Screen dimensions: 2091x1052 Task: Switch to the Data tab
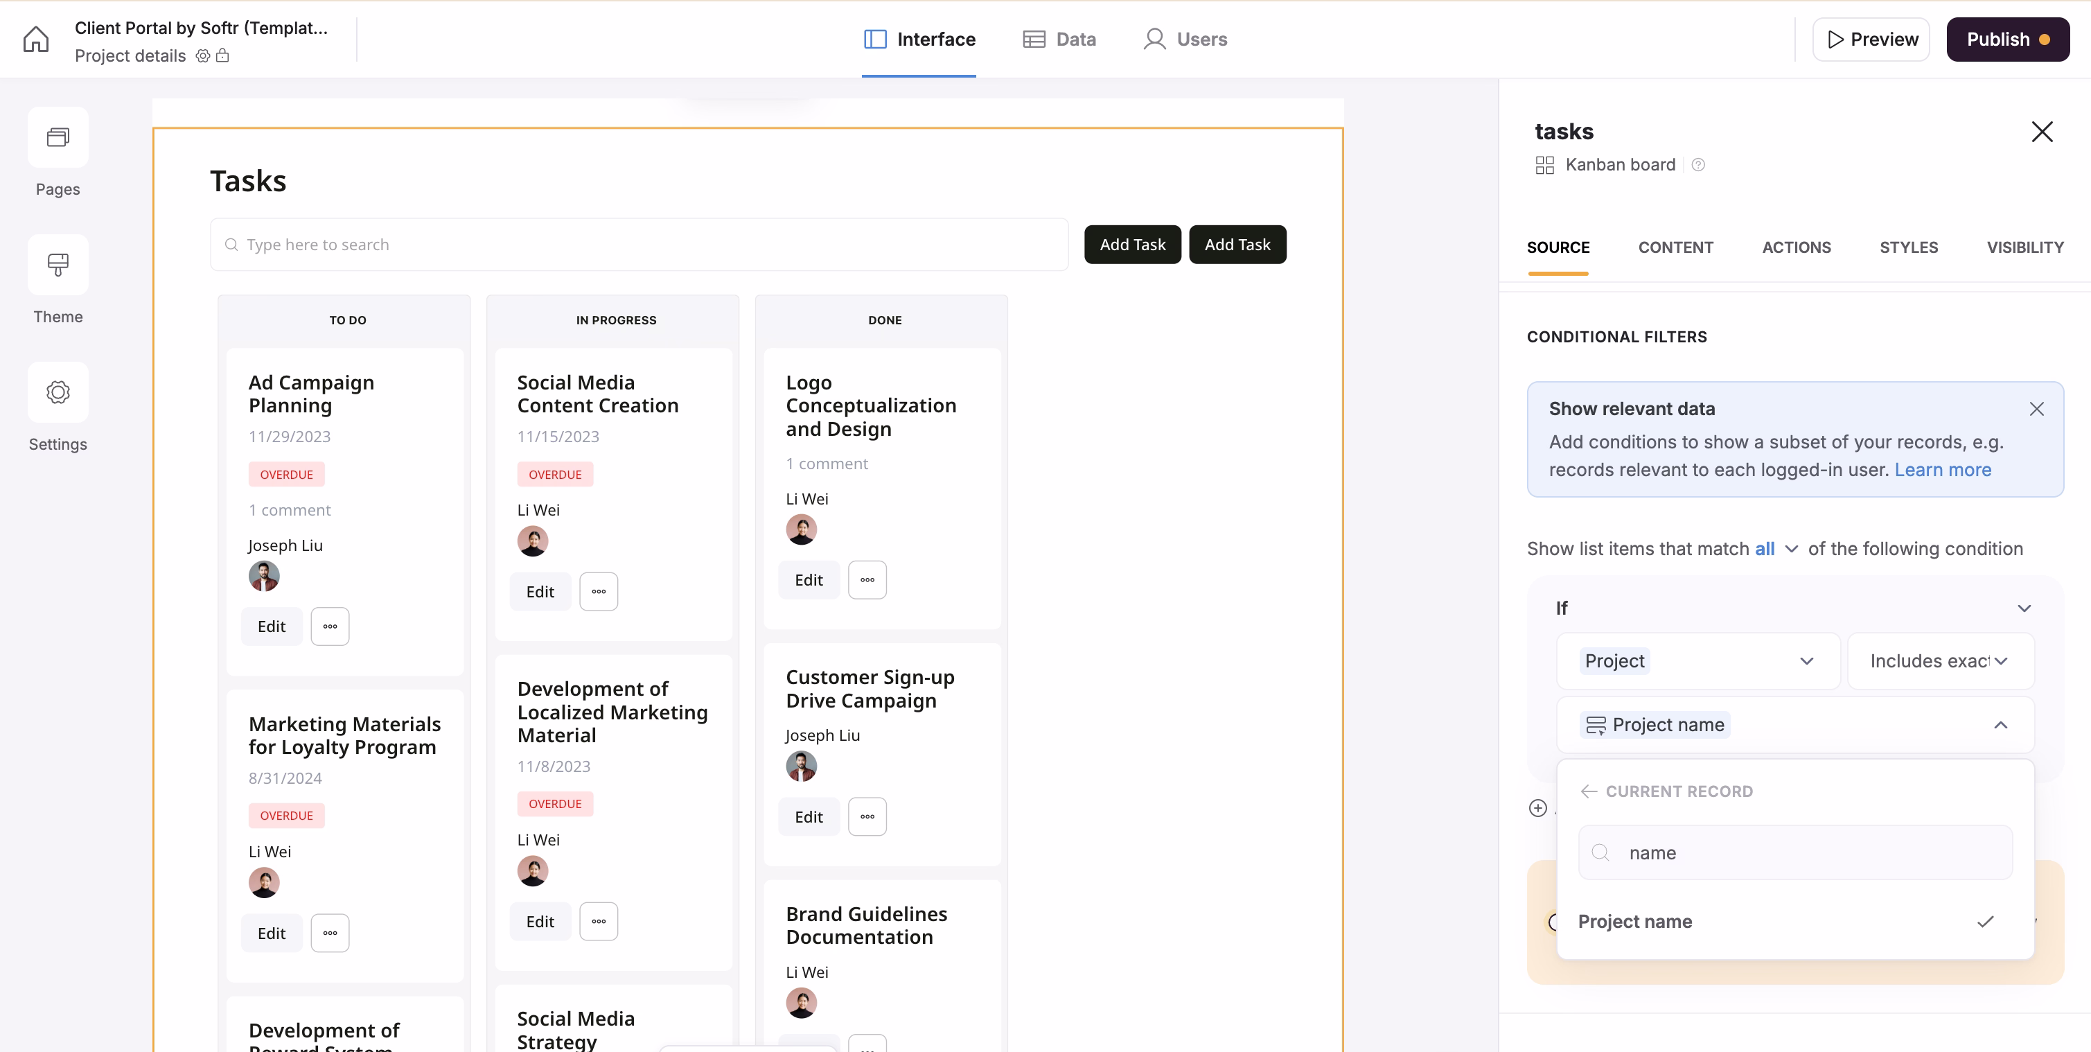[1060, 39]
